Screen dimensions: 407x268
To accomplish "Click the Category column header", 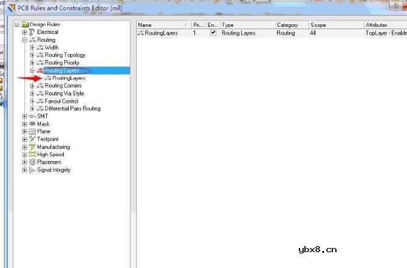I will [x=287, y=25].
